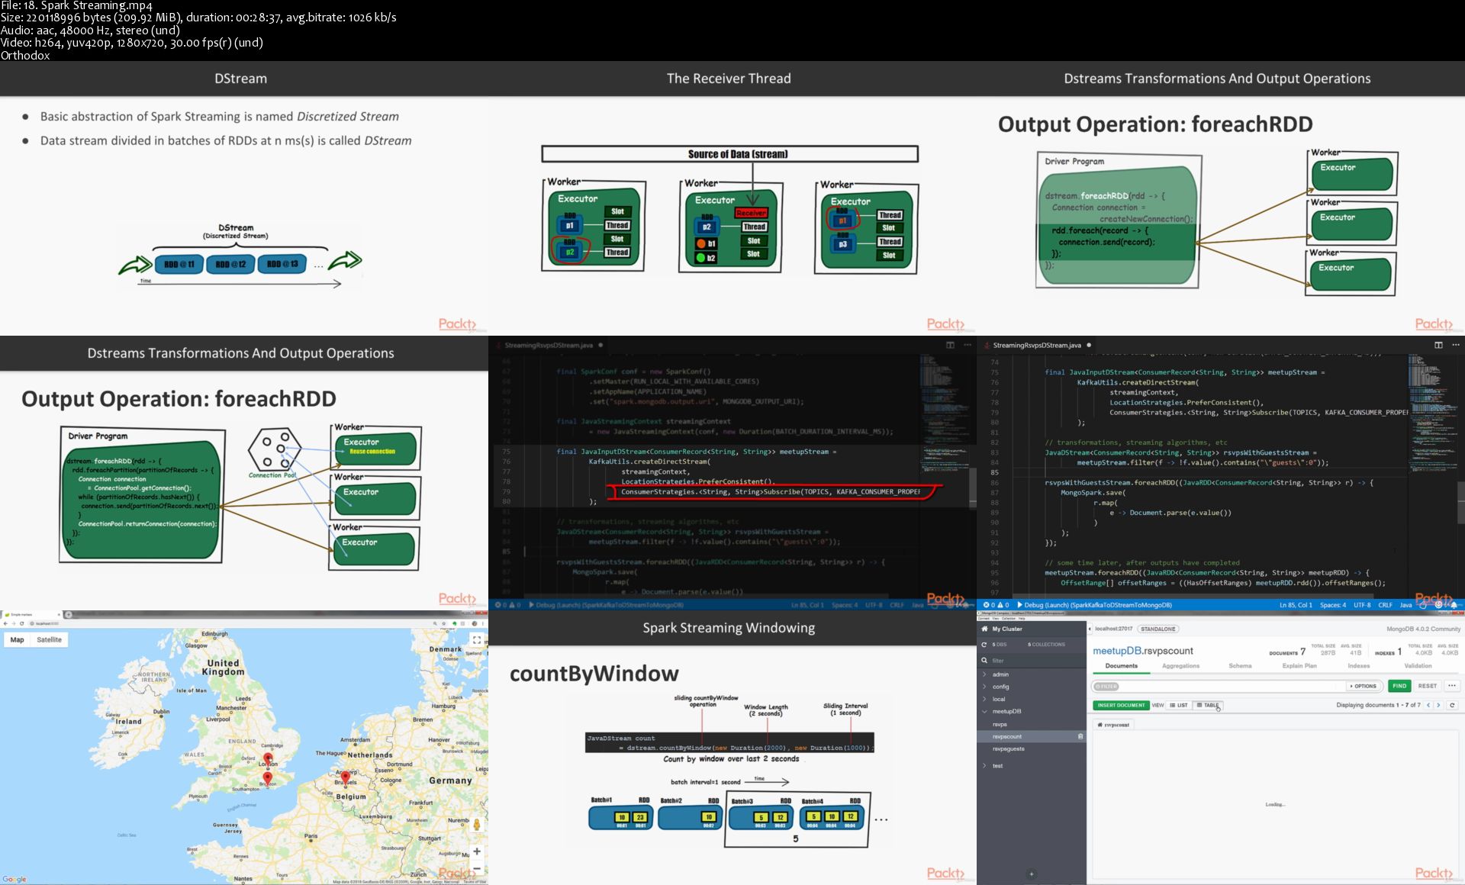1465x885 pixels.
Task: Start Debug (Launch) in right VS Code status bar
Action: [x=1095, y=605]
